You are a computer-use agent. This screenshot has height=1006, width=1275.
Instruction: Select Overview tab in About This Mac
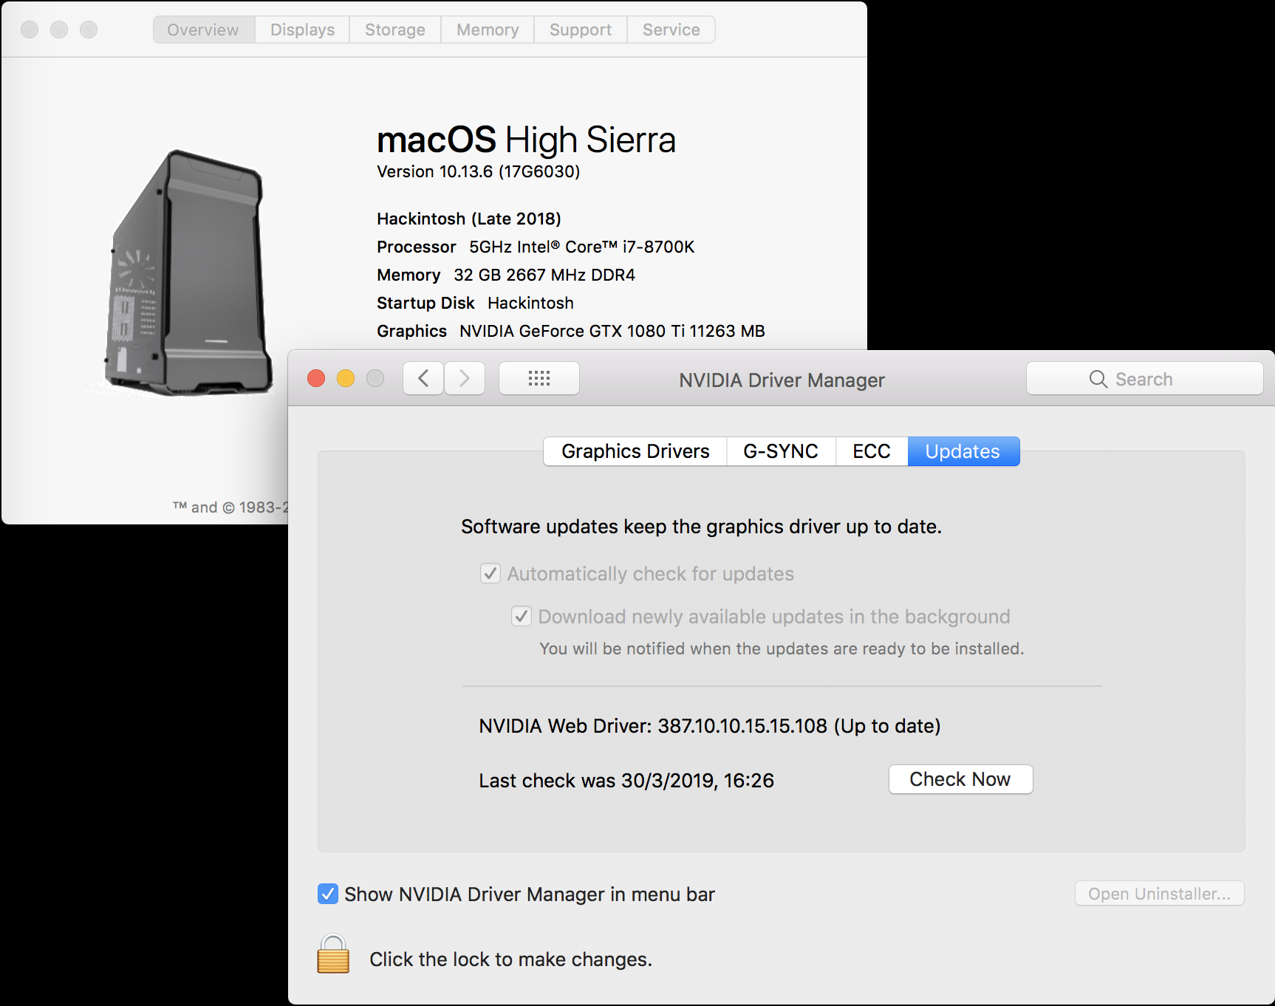[x=203, y=30]
